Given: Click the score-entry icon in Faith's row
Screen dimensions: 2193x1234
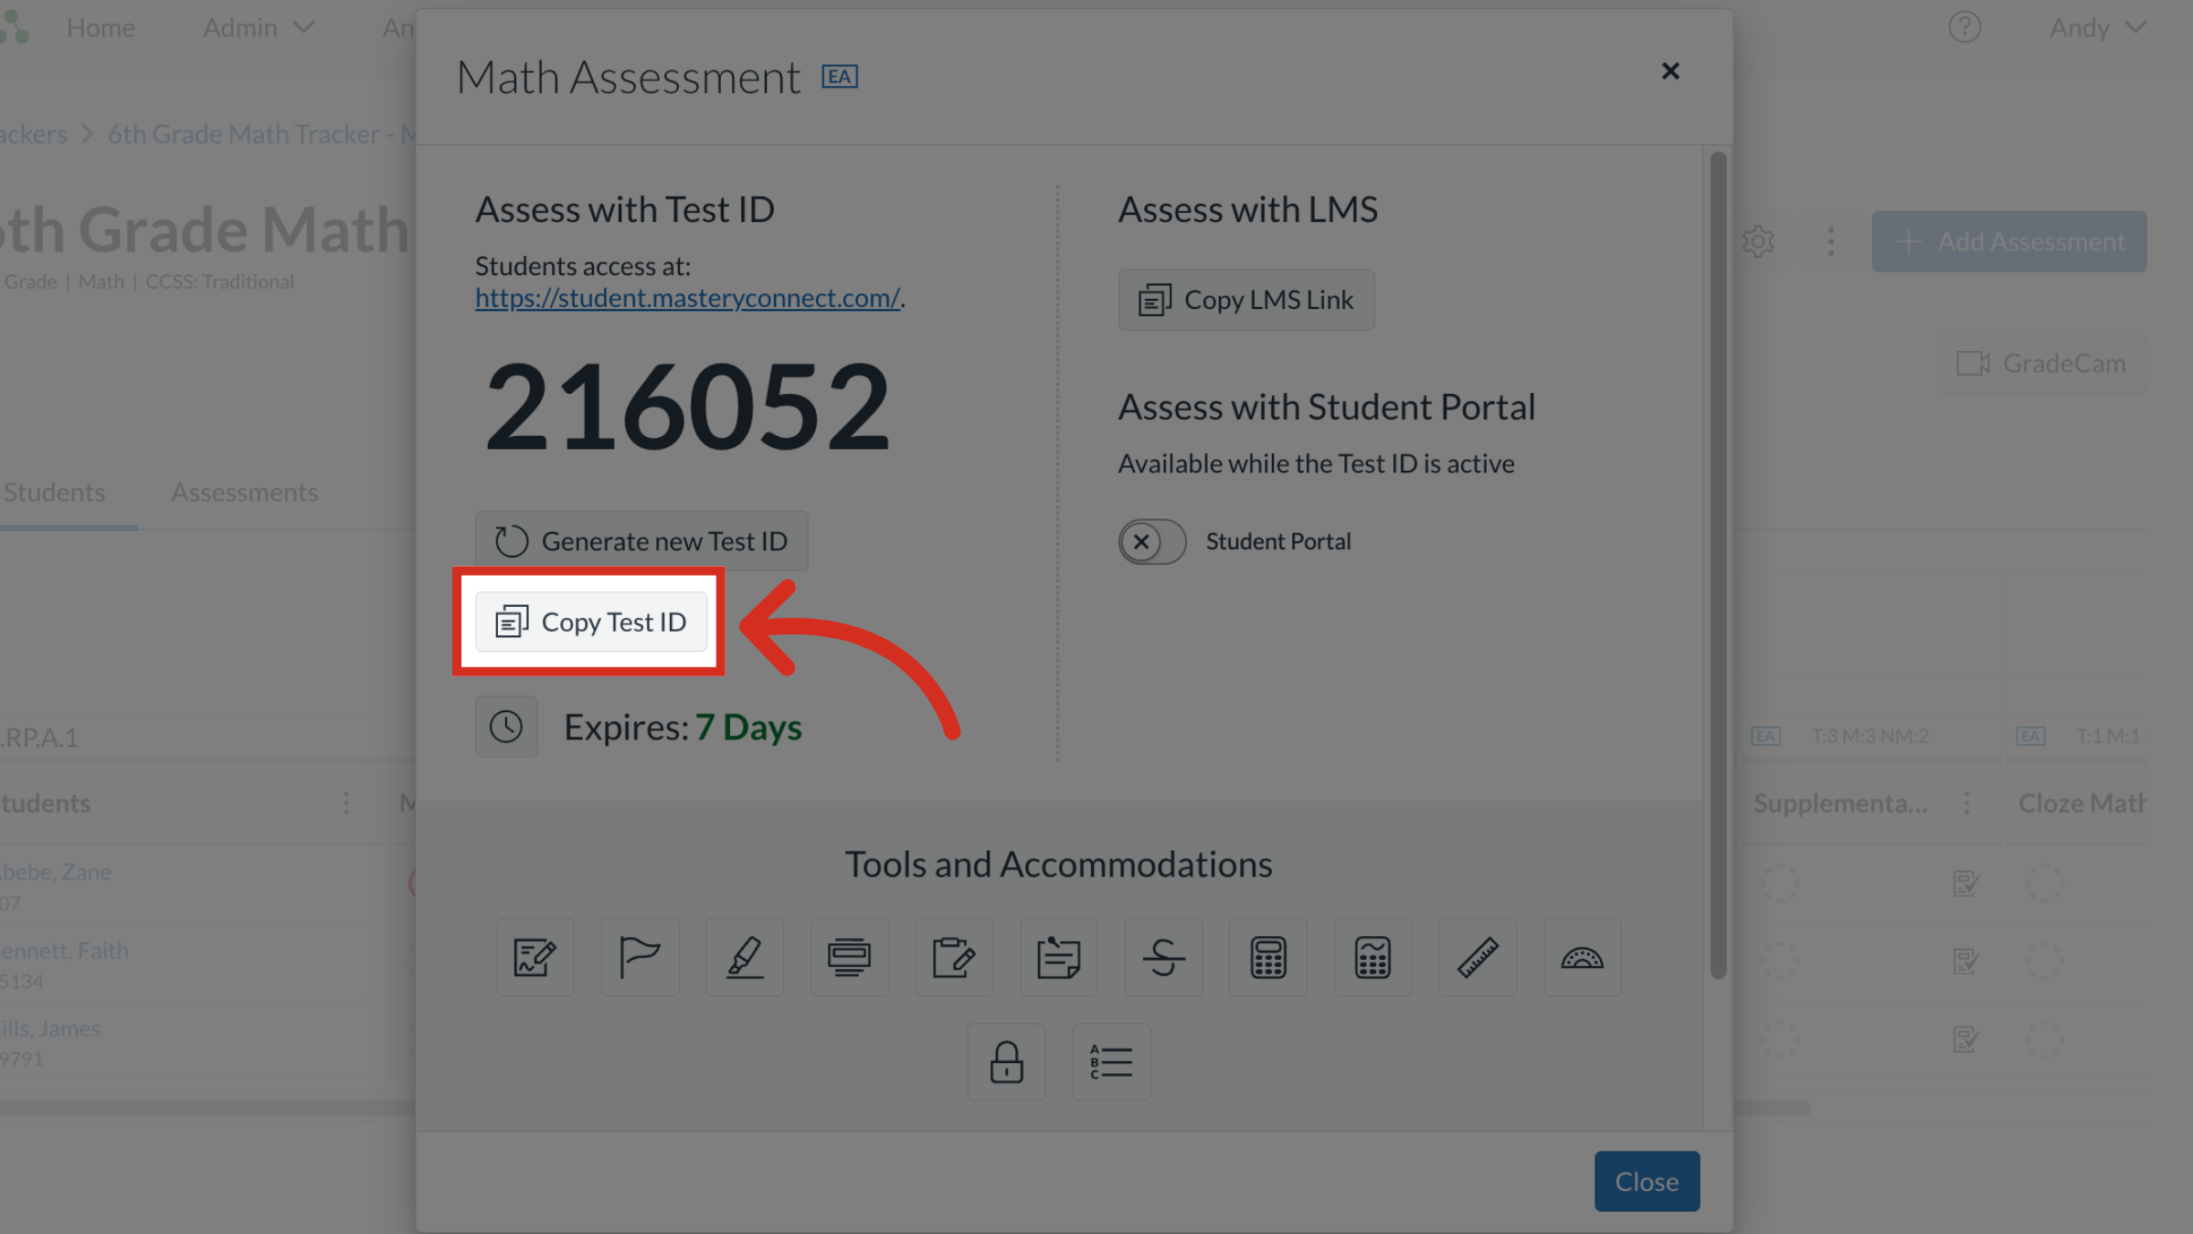Looking at the screenshot, I should click(x=1965, y=961).
